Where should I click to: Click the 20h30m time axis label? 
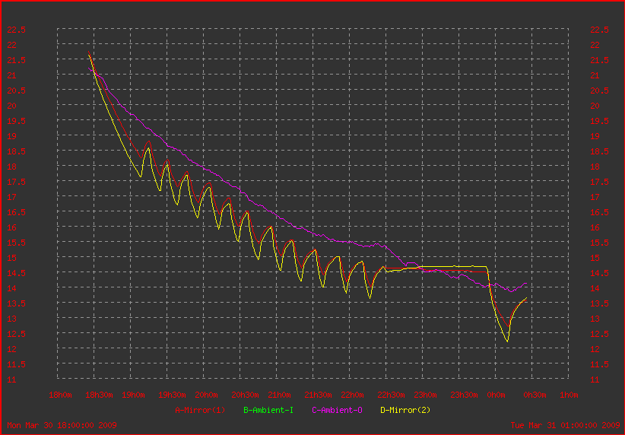(245, 395)
